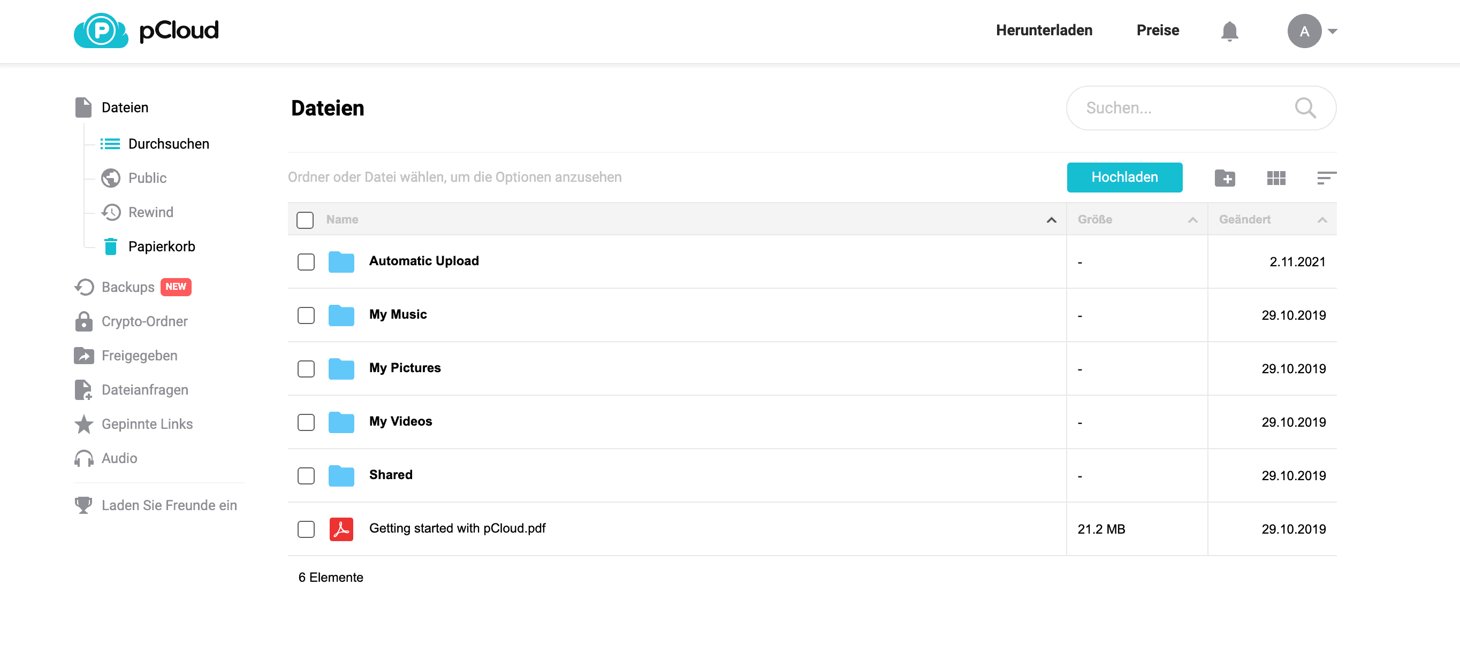Image resolution: width=1460 pixels, height=647 pixels.
Task: Click the Durchsuchen list icon
Action: point(110,144)
